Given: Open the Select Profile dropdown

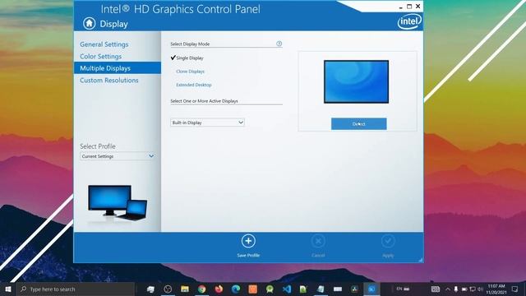Looking at the screenshot, I should click(x=118, y=156).
